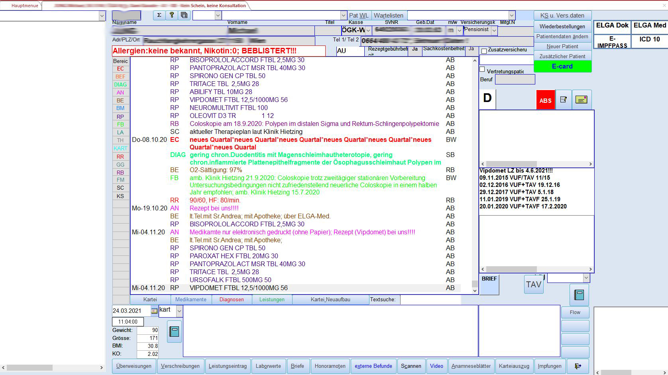The image size is (668, 375).
Task: Click the yellow envelope message icon
Action: point(582,100)
